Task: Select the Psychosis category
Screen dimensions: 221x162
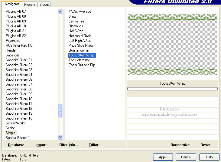Action: (x=13, y=41)
